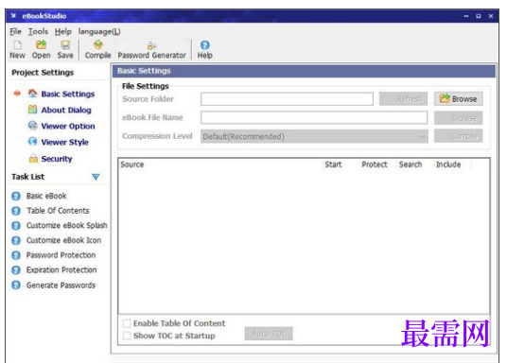Open the Security settings
Screen dimensions: 507x363
[57, 159]
